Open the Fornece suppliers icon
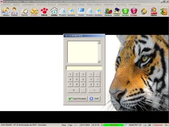This screenshot has width=169, height=127. (x=14, y=12)
